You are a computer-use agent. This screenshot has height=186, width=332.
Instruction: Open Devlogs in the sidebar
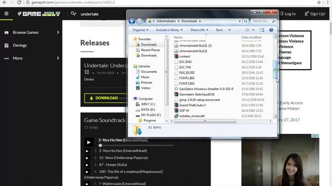[x=20, y=45]
